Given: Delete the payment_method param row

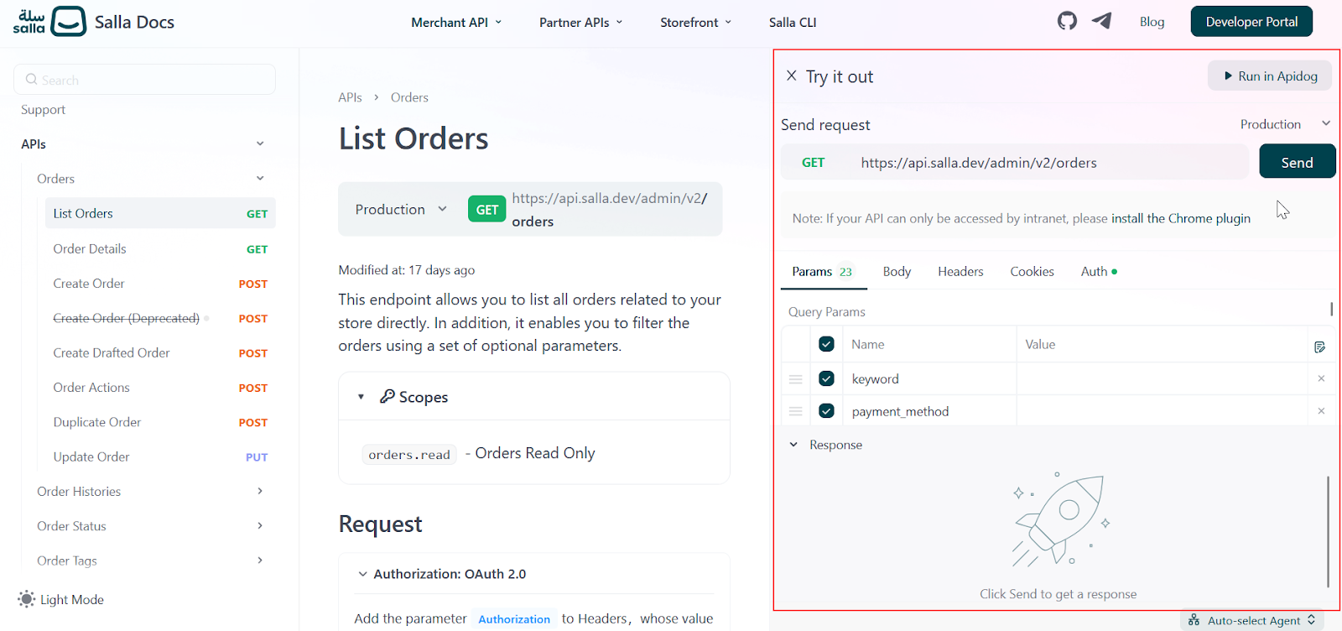Looking at the screenshot, I should (1321, 411).
